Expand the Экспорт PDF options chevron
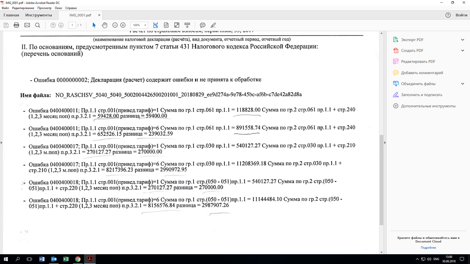The height and width of the screenshot is (264, 470). point(463,40)
